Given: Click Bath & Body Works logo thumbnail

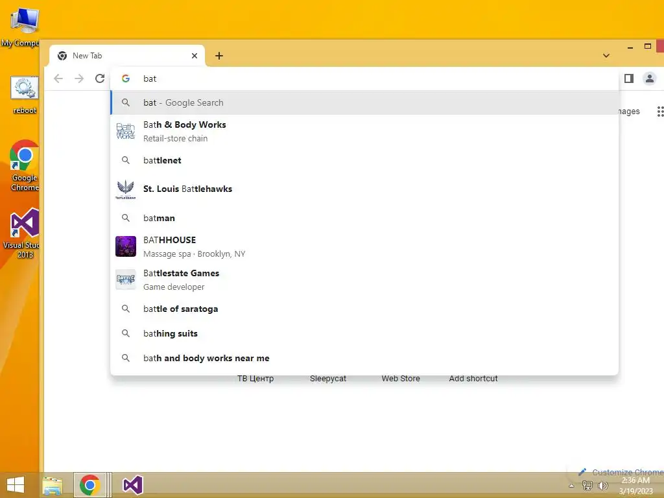Looking at the screenshot, I should (x=126, y=131).
